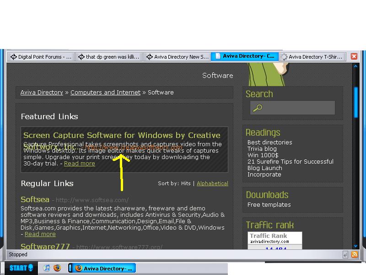The width and height of the screenshot is (366, 275).
Task: Launch Firefox from the quick launch icon
Action: [57, 268]
